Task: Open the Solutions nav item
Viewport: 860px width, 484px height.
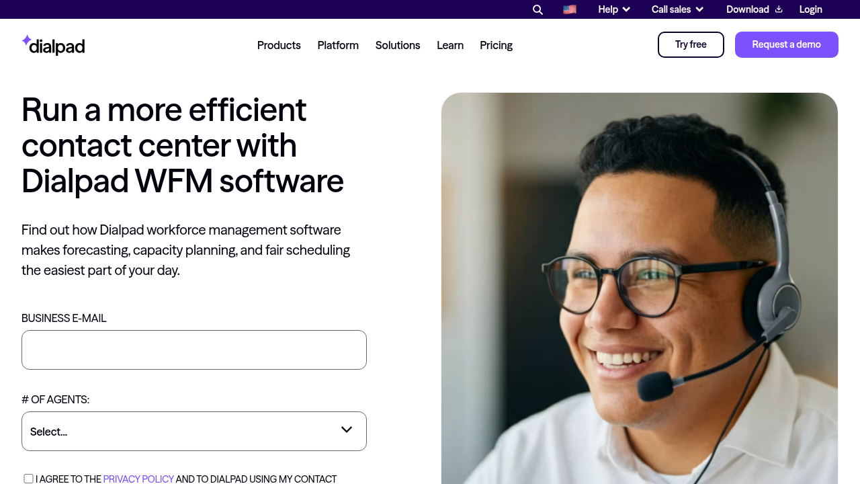Action: tap(398, 45)
